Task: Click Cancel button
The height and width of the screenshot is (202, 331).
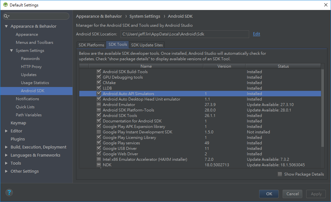Action: tap(292, 194)
